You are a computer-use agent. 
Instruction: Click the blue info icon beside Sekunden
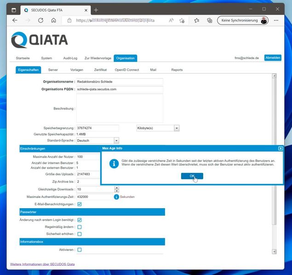(116, 197)
